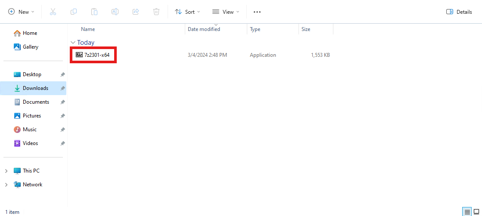Click the Paste clipboard icon
The image size is (482, 216).
point(94,12)
